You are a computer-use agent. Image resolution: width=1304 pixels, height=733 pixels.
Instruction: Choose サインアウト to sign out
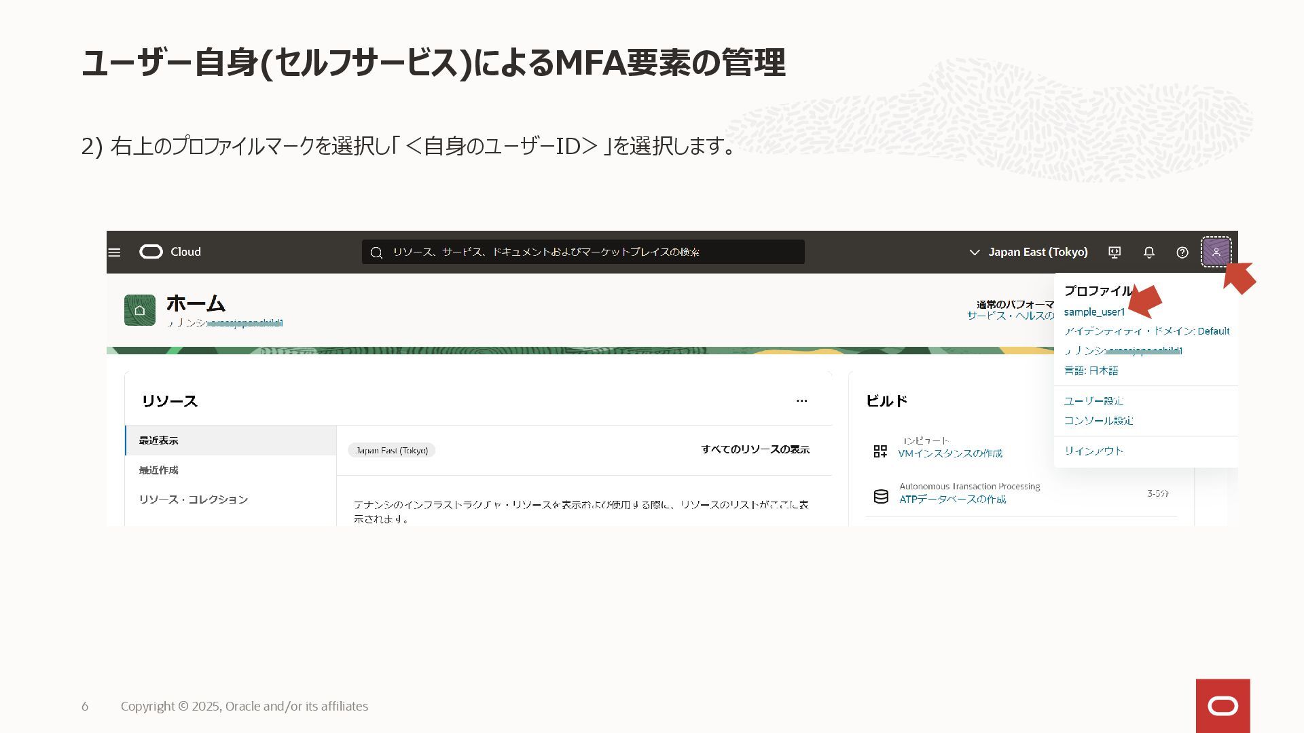[1093, 451]
